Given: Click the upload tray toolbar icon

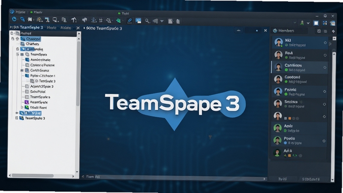Looking at the screenshot, I should click(x=94, y=20).
